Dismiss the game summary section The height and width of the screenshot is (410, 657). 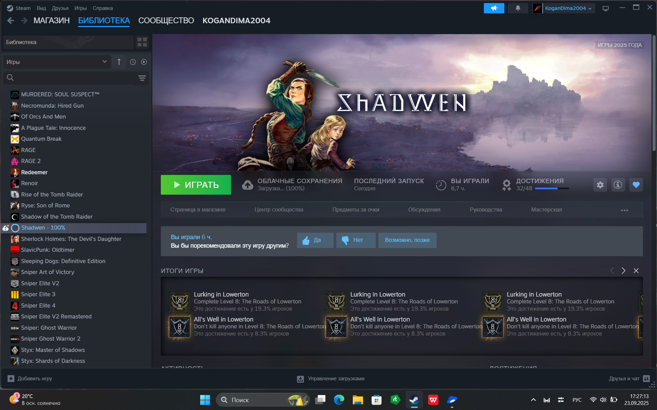click(636, 271)
